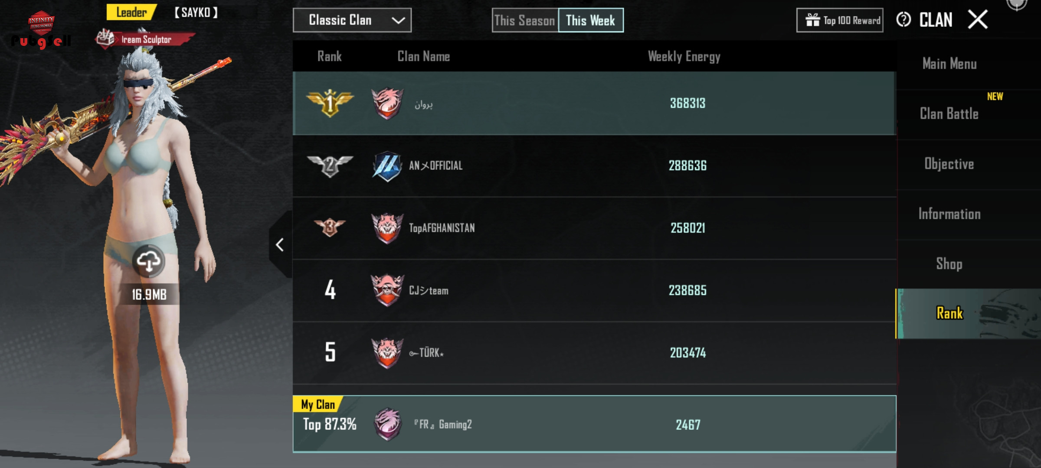Select Objective in side menu

[x=949, y=164]
